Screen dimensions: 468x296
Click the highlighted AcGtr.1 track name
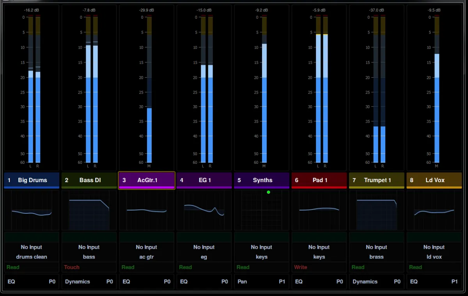point(147,180)
